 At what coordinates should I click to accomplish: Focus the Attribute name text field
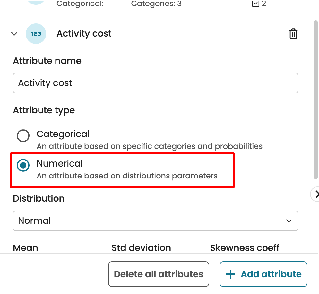click(x=155, y=83)
